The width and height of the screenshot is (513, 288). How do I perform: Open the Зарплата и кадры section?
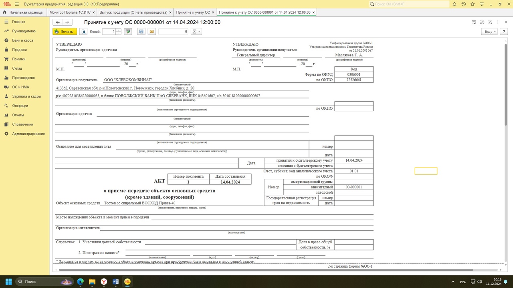pyautogui.click(x=24, y=96)
